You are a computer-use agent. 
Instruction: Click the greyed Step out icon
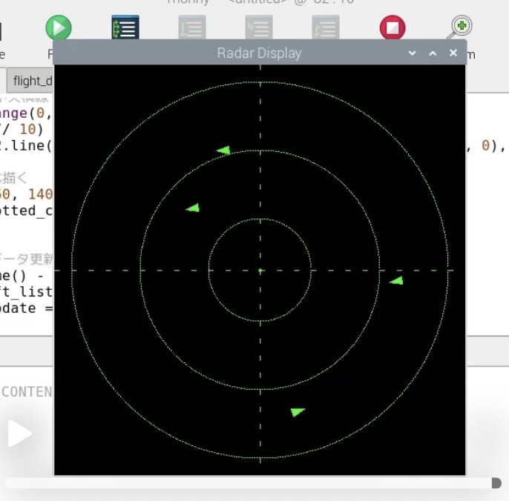pos(326,27)
